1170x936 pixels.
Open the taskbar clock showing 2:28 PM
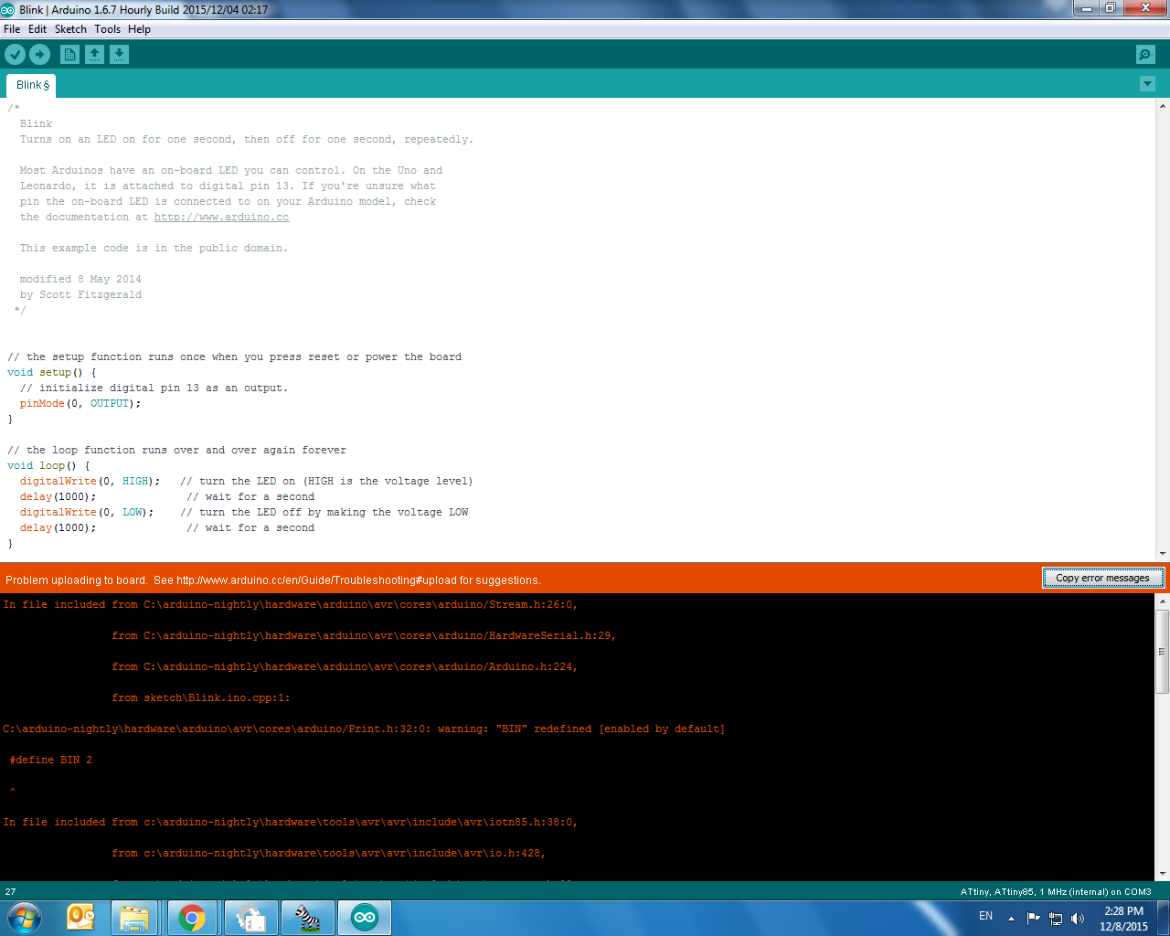tap(1123, 919)
